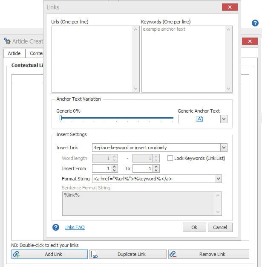Click the Format String input field
The width and height of the screenshot is (262, 267).
click(x=153, y=179)
